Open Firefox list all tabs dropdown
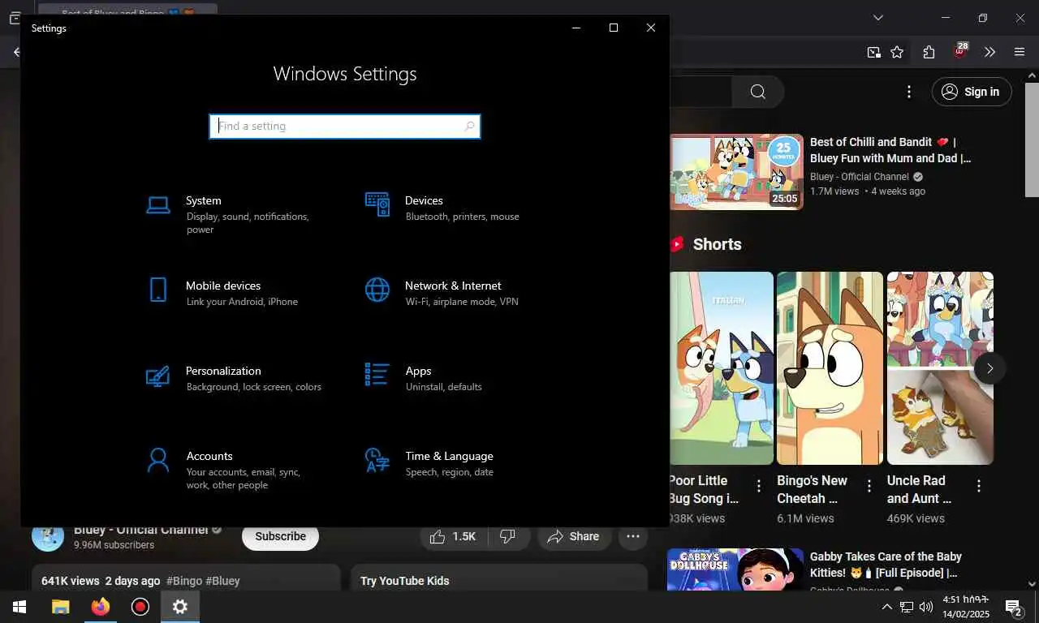 pos(877,18)
